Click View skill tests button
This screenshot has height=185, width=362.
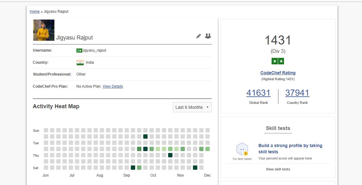click(x=278, y=169)
